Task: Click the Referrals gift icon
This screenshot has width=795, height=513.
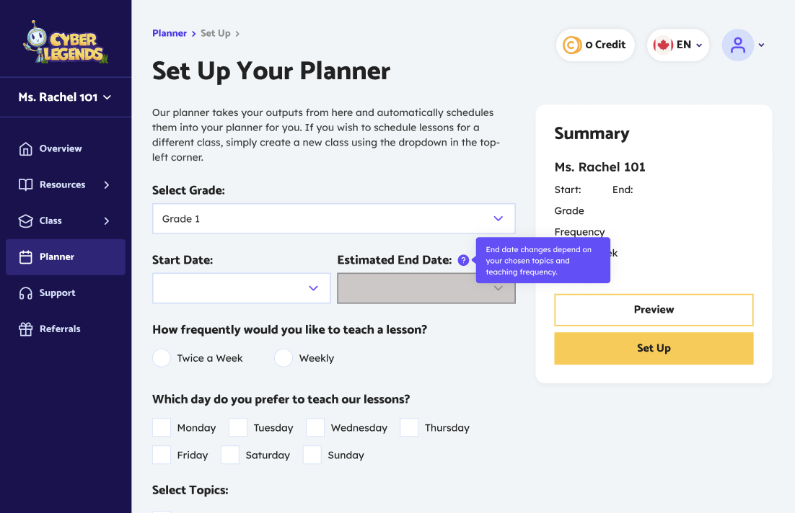Action: coord(25,329)
